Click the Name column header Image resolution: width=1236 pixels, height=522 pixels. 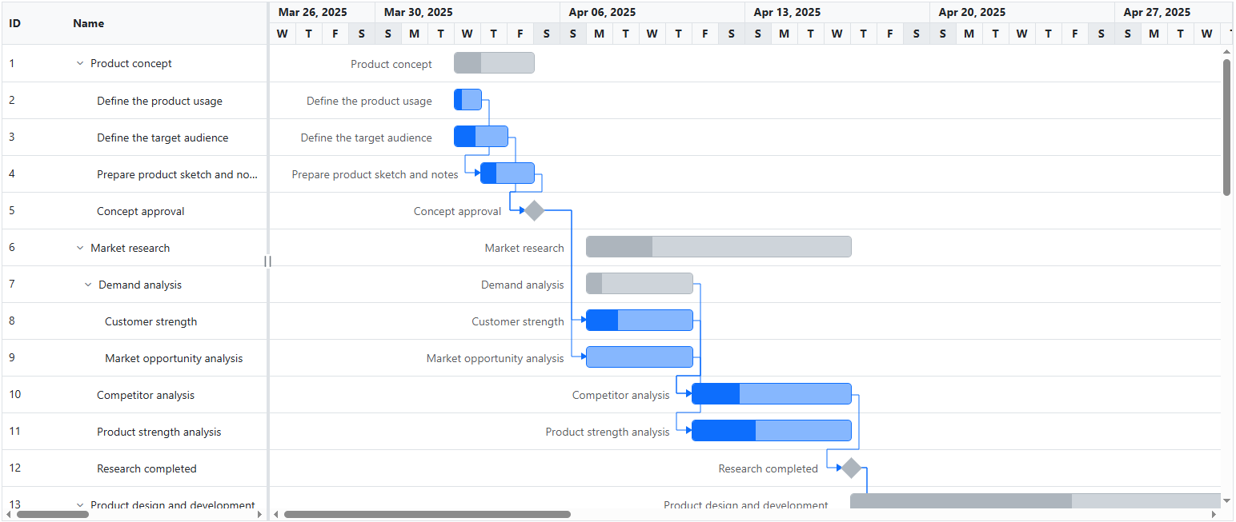click(x=88, y=23)
